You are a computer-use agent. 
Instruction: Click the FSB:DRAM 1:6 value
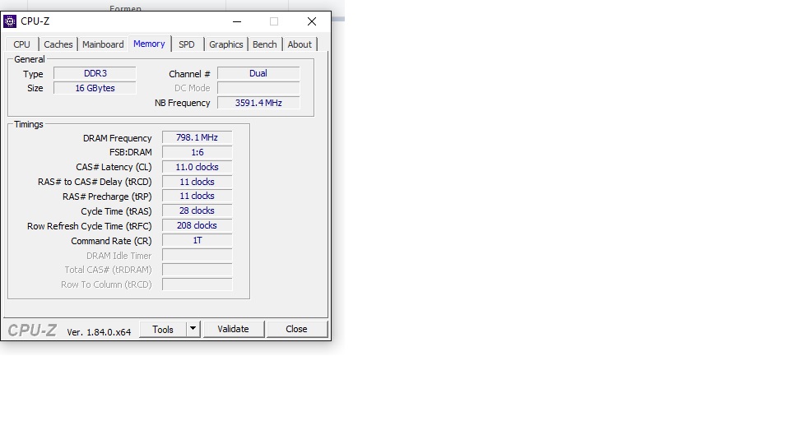click(x=197, y=152)
